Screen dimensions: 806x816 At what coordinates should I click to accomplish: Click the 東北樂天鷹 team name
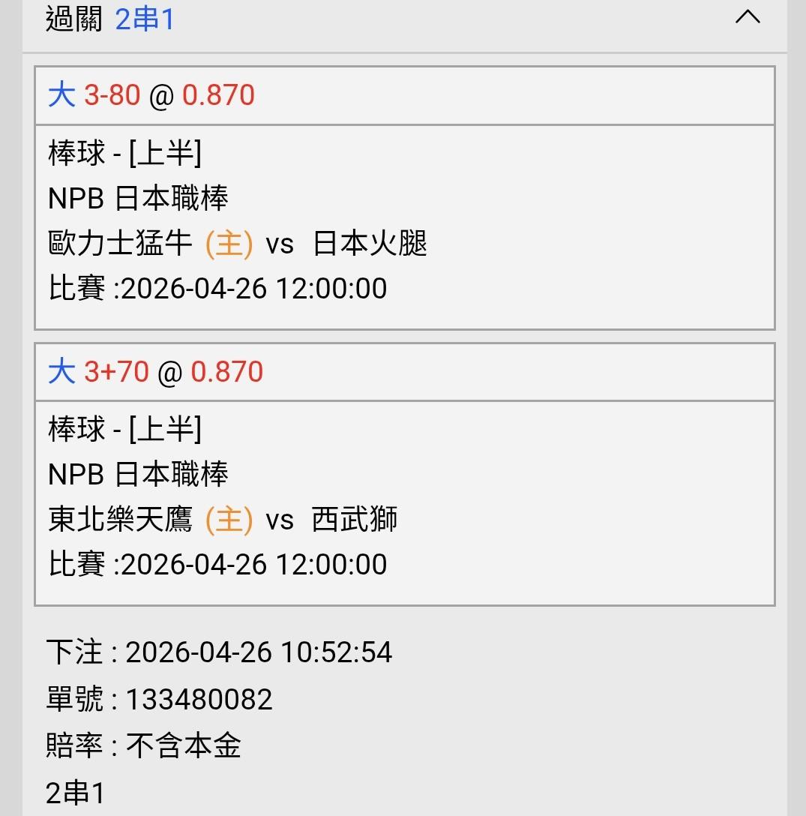(x=120, y=520)
